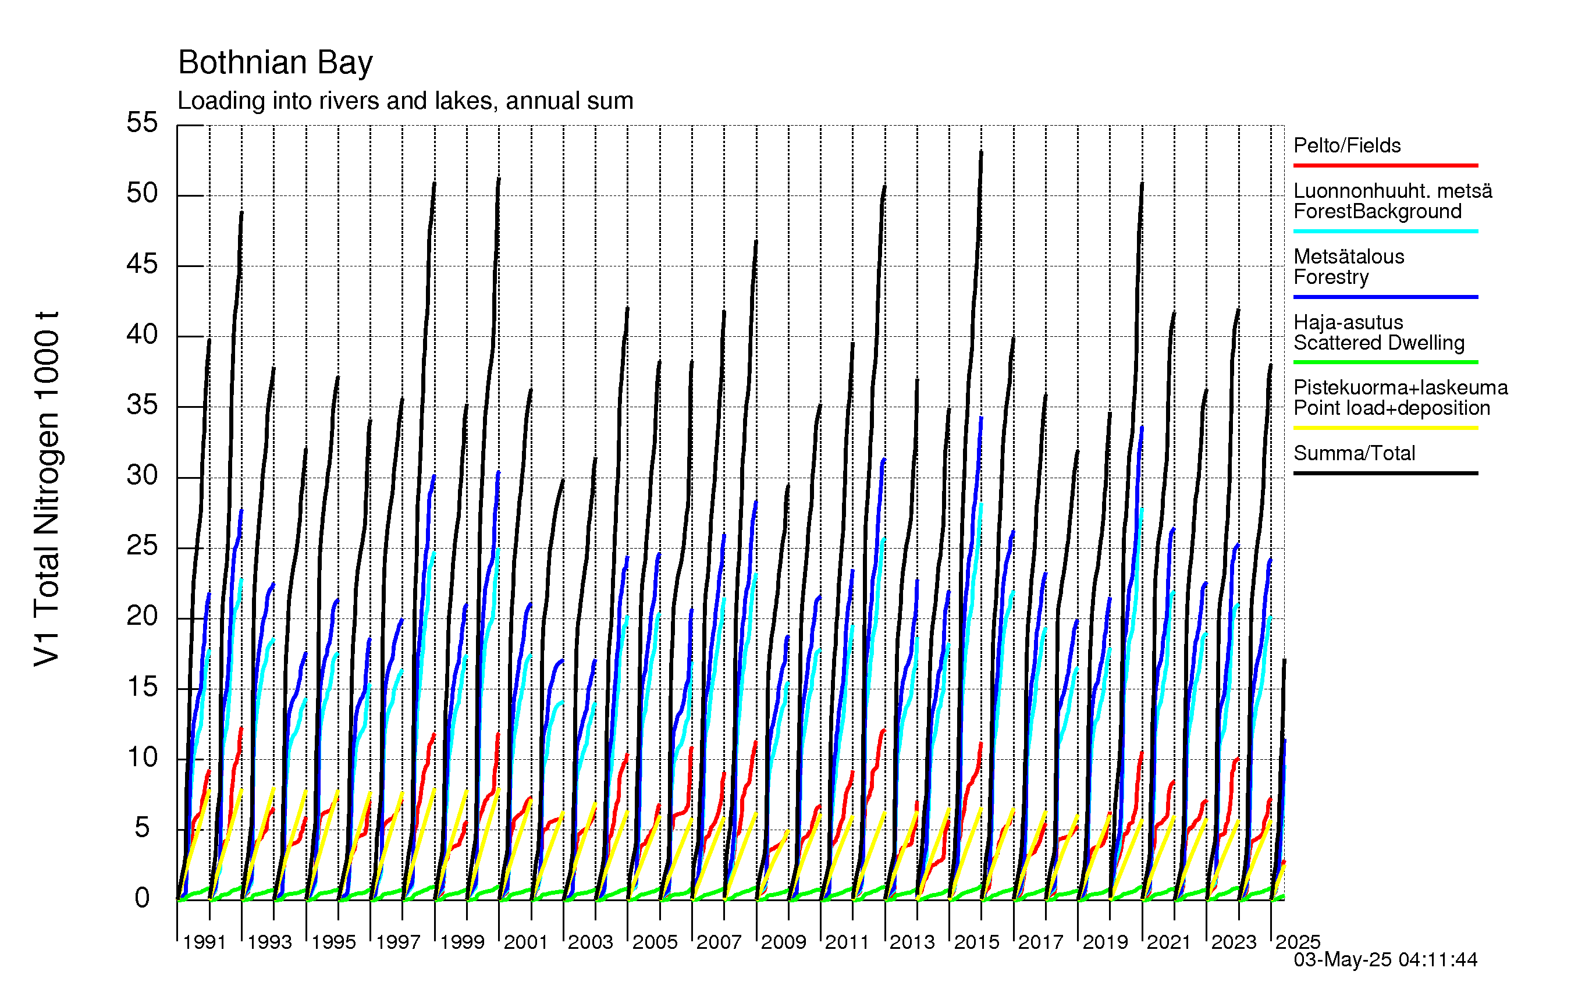Click the y-axis value 20
Image resolution: width=1571 pixels, height=989 pixels.
(142, 616)
